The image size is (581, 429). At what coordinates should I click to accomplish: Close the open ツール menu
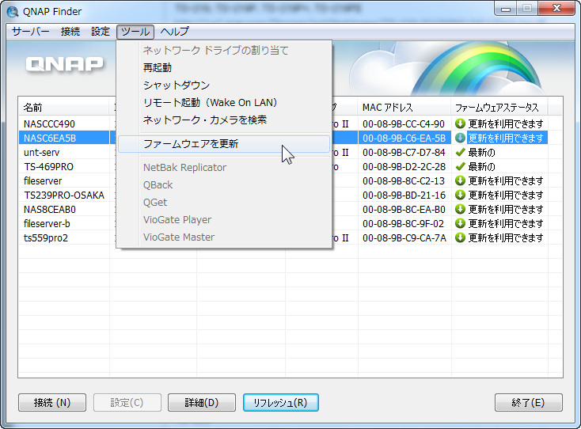[x=135, y=32]
